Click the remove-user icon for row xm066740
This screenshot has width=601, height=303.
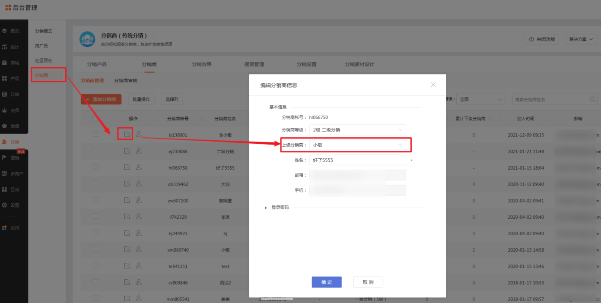click(x=139, y=249)
